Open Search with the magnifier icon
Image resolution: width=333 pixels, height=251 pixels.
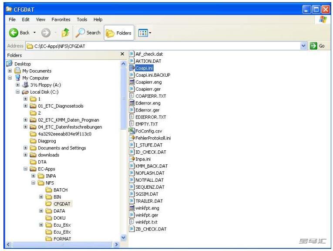pos(80,33)
